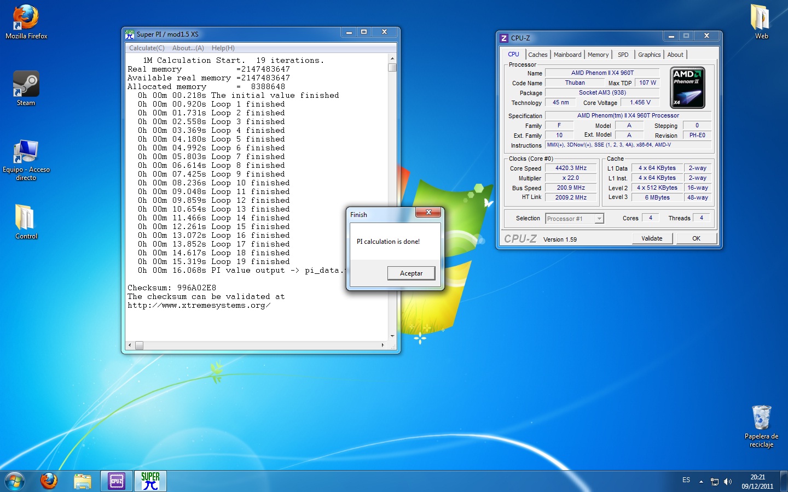The image size is (788, 492).
Task: Close the CPU-Z window
Action: point(706,36)
